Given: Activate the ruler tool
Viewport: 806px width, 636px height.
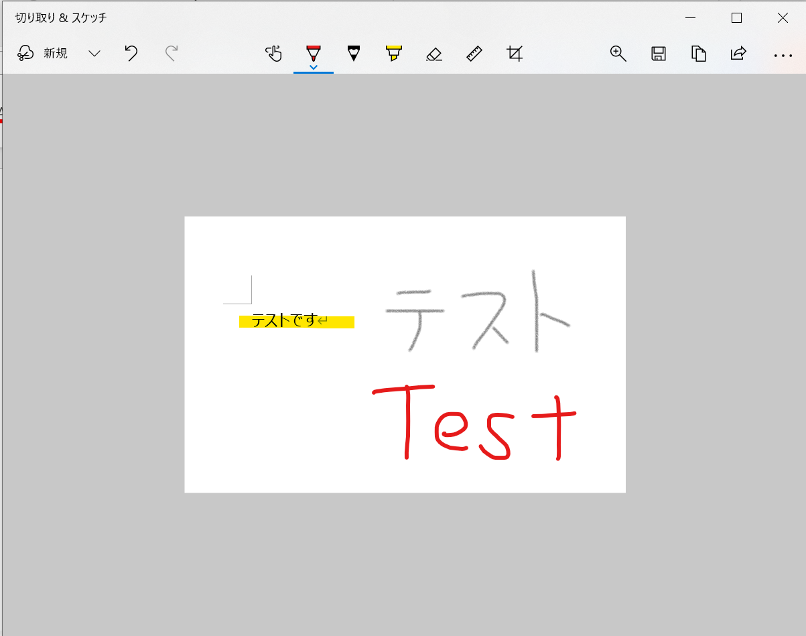Looking at the screenshot, I should [474, 54].
